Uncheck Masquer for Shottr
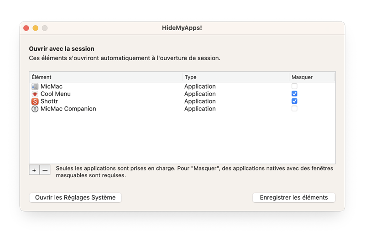365x243 pixels. pos(294,101)
